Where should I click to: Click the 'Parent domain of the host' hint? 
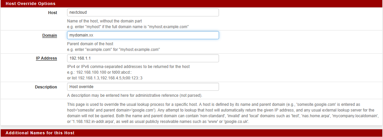coord(90,44)
